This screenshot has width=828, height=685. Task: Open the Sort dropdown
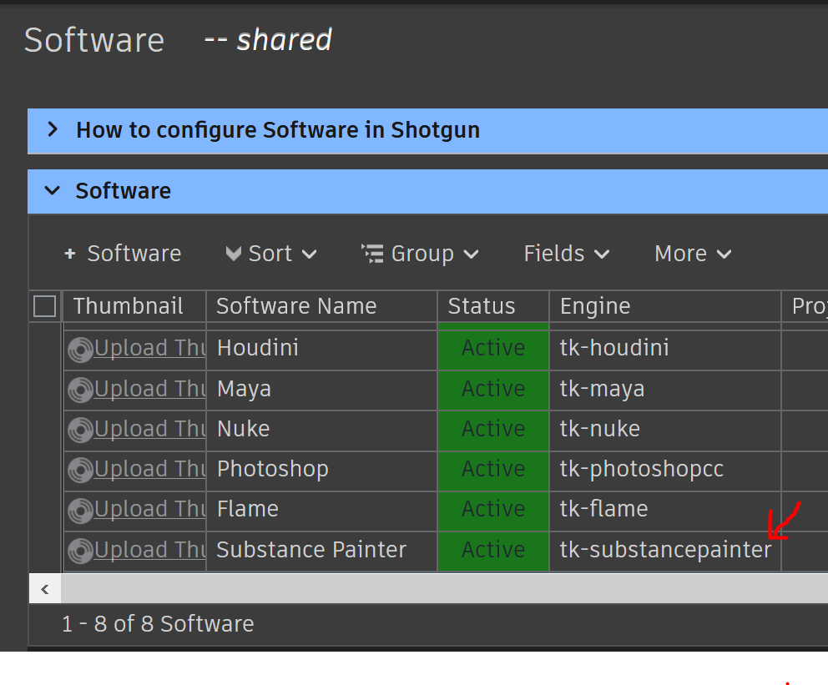point(271,254)
